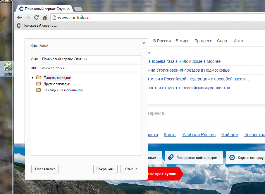Open headline about столкновения поездов в Подмосковье

188,70
